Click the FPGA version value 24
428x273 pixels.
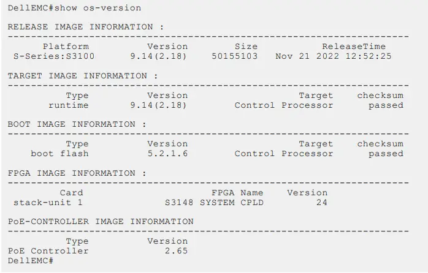click(x=321, y=202)
